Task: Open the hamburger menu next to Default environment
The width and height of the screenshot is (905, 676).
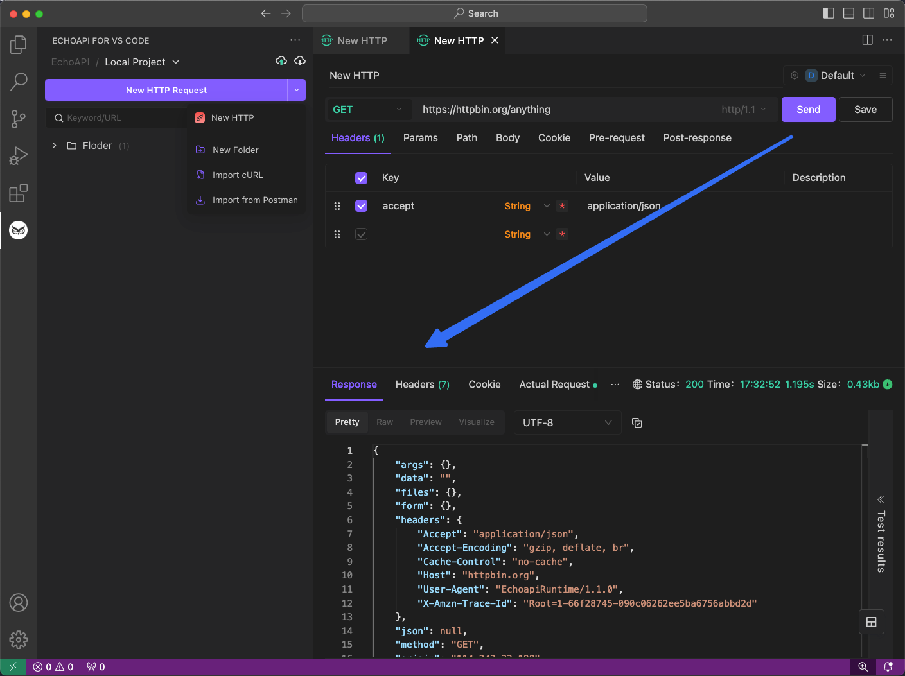Action: click(883, 75)
